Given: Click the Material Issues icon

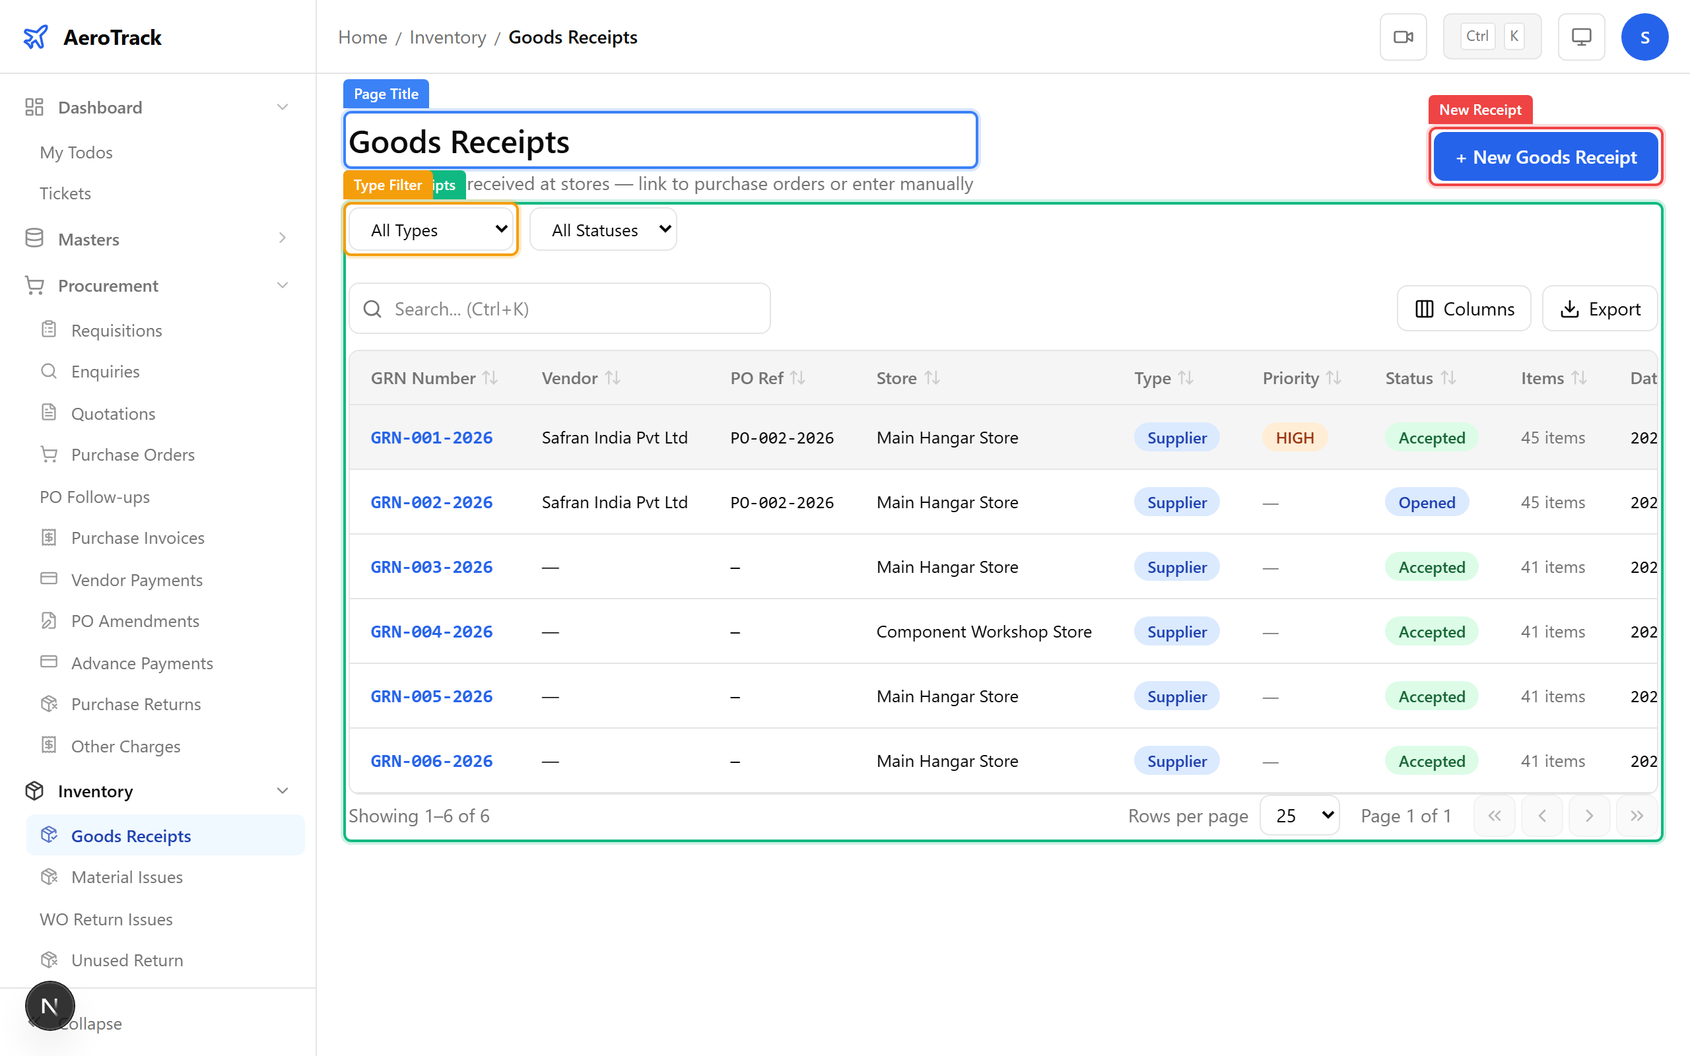Looking at the screenshot, I should (49, 876).
